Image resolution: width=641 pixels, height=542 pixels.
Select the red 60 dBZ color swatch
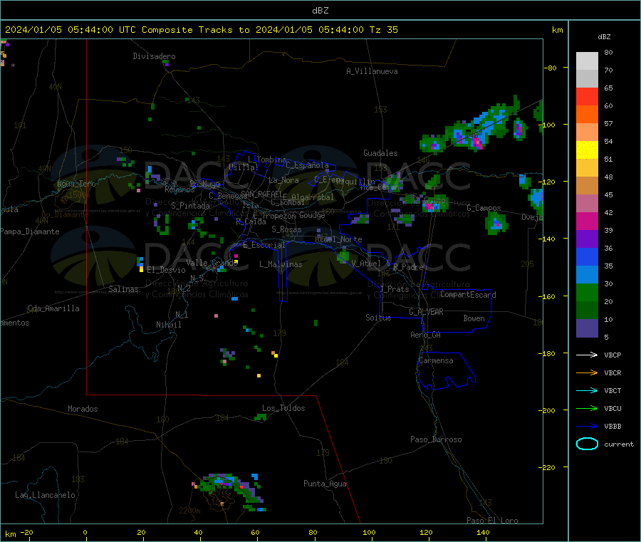587,96
